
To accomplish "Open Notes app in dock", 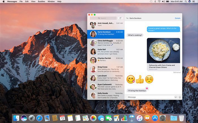I will coord(70,118).
